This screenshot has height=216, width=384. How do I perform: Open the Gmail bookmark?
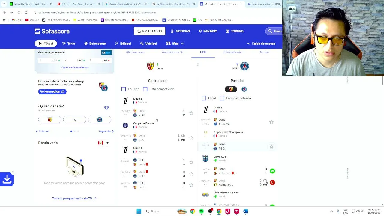tap(17, 20)
